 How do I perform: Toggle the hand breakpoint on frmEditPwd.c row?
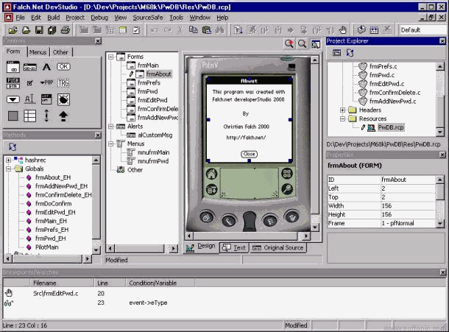(10, 292)
